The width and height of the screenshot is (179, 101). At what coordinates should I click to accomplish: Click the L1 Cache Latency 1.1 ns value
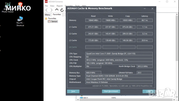pos(145,27)
